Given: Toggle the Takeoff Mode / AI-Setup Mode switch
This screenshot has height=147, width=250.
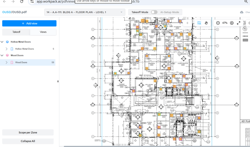Looking at the screenshot, I should 154,12.
